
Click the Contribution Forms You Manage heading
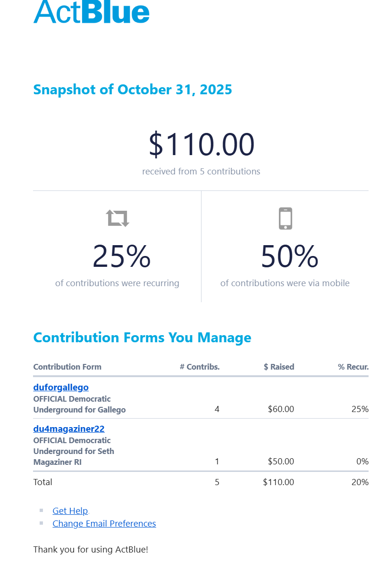[142, 338]
